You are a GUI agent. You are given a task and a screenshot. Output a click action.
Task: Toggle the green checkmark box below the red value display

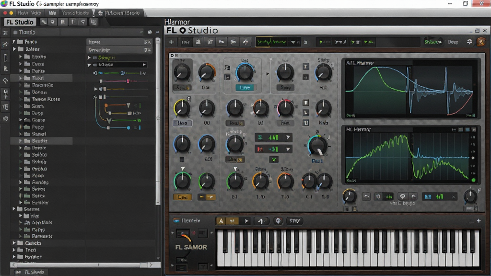coord(274,160)
